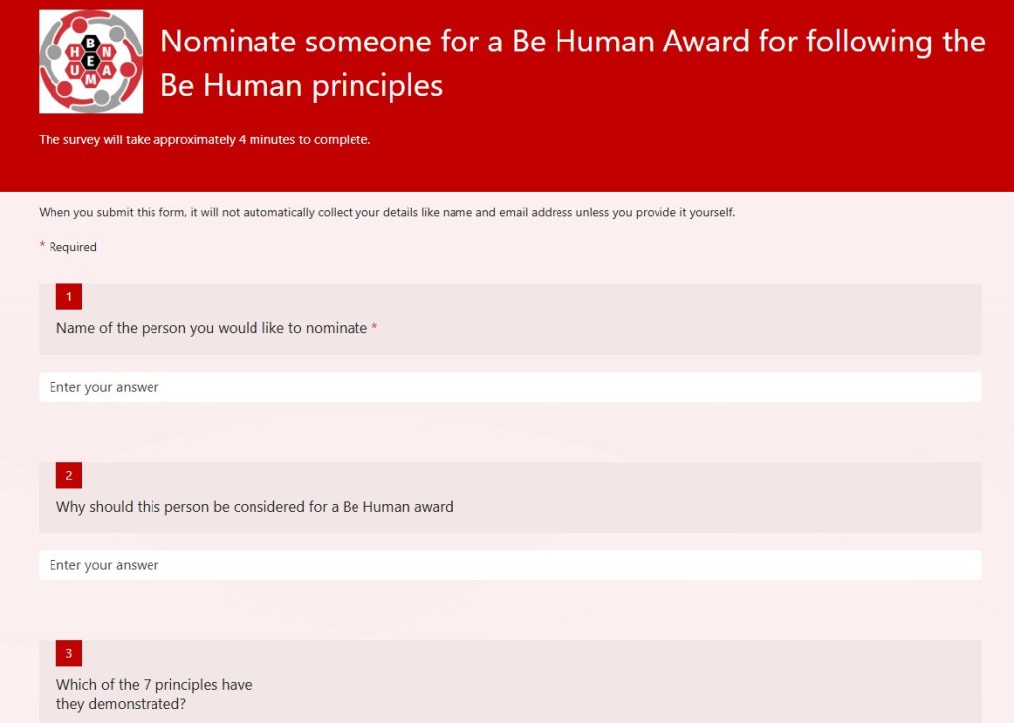1014x723 pixels.
Task: Click the question 1 number badge
Action: point(69,297)
